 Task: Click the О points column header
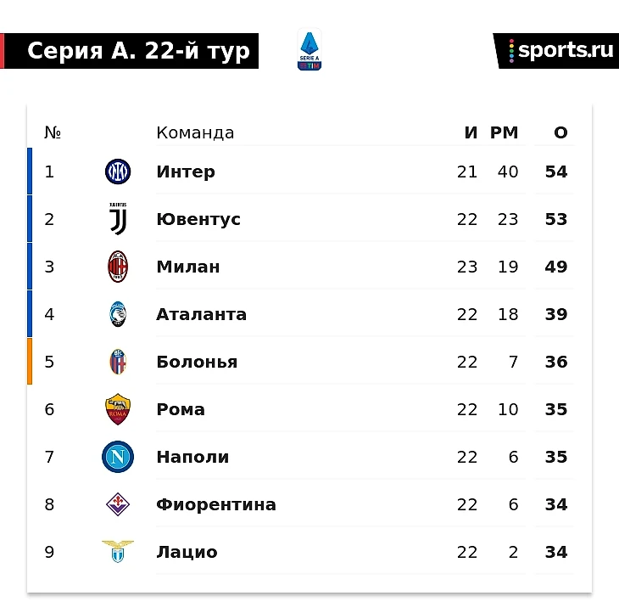pos(560,132)
